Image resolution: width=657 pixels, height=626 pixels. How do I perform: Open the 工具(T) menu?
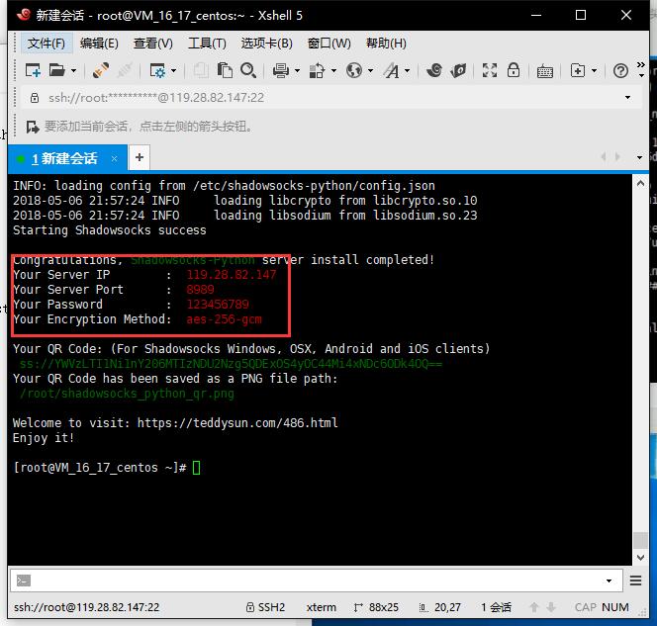[207, 43]
